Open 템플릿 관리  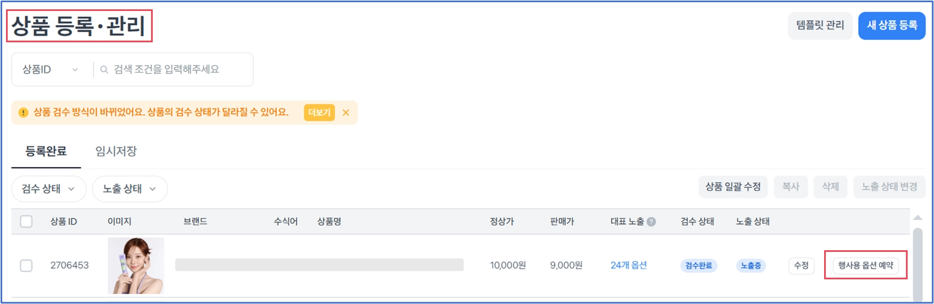(820, 25)
